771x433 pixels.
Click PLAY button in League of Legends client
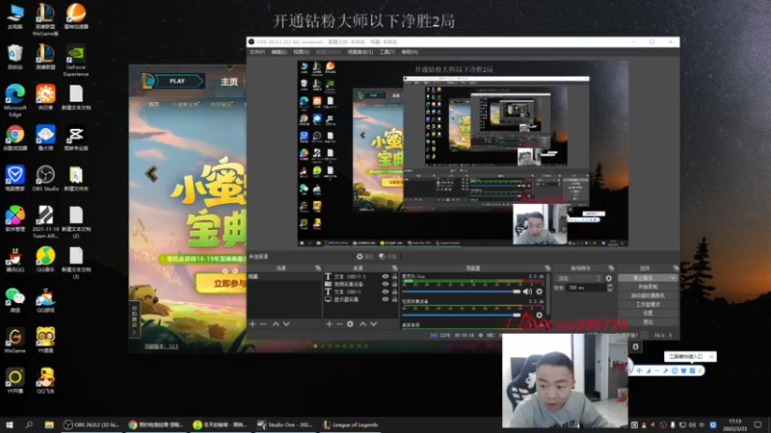(178, 81)
